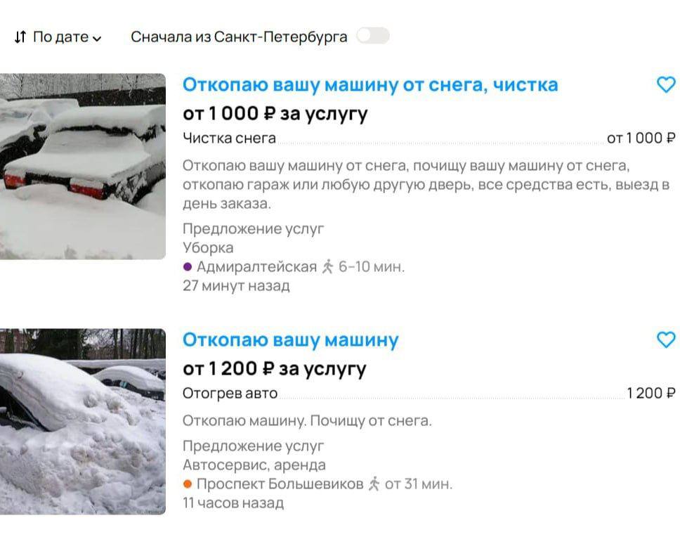Click the purple Адмиралтейская metro dot

pyautogui.click(x=188, y=267)
